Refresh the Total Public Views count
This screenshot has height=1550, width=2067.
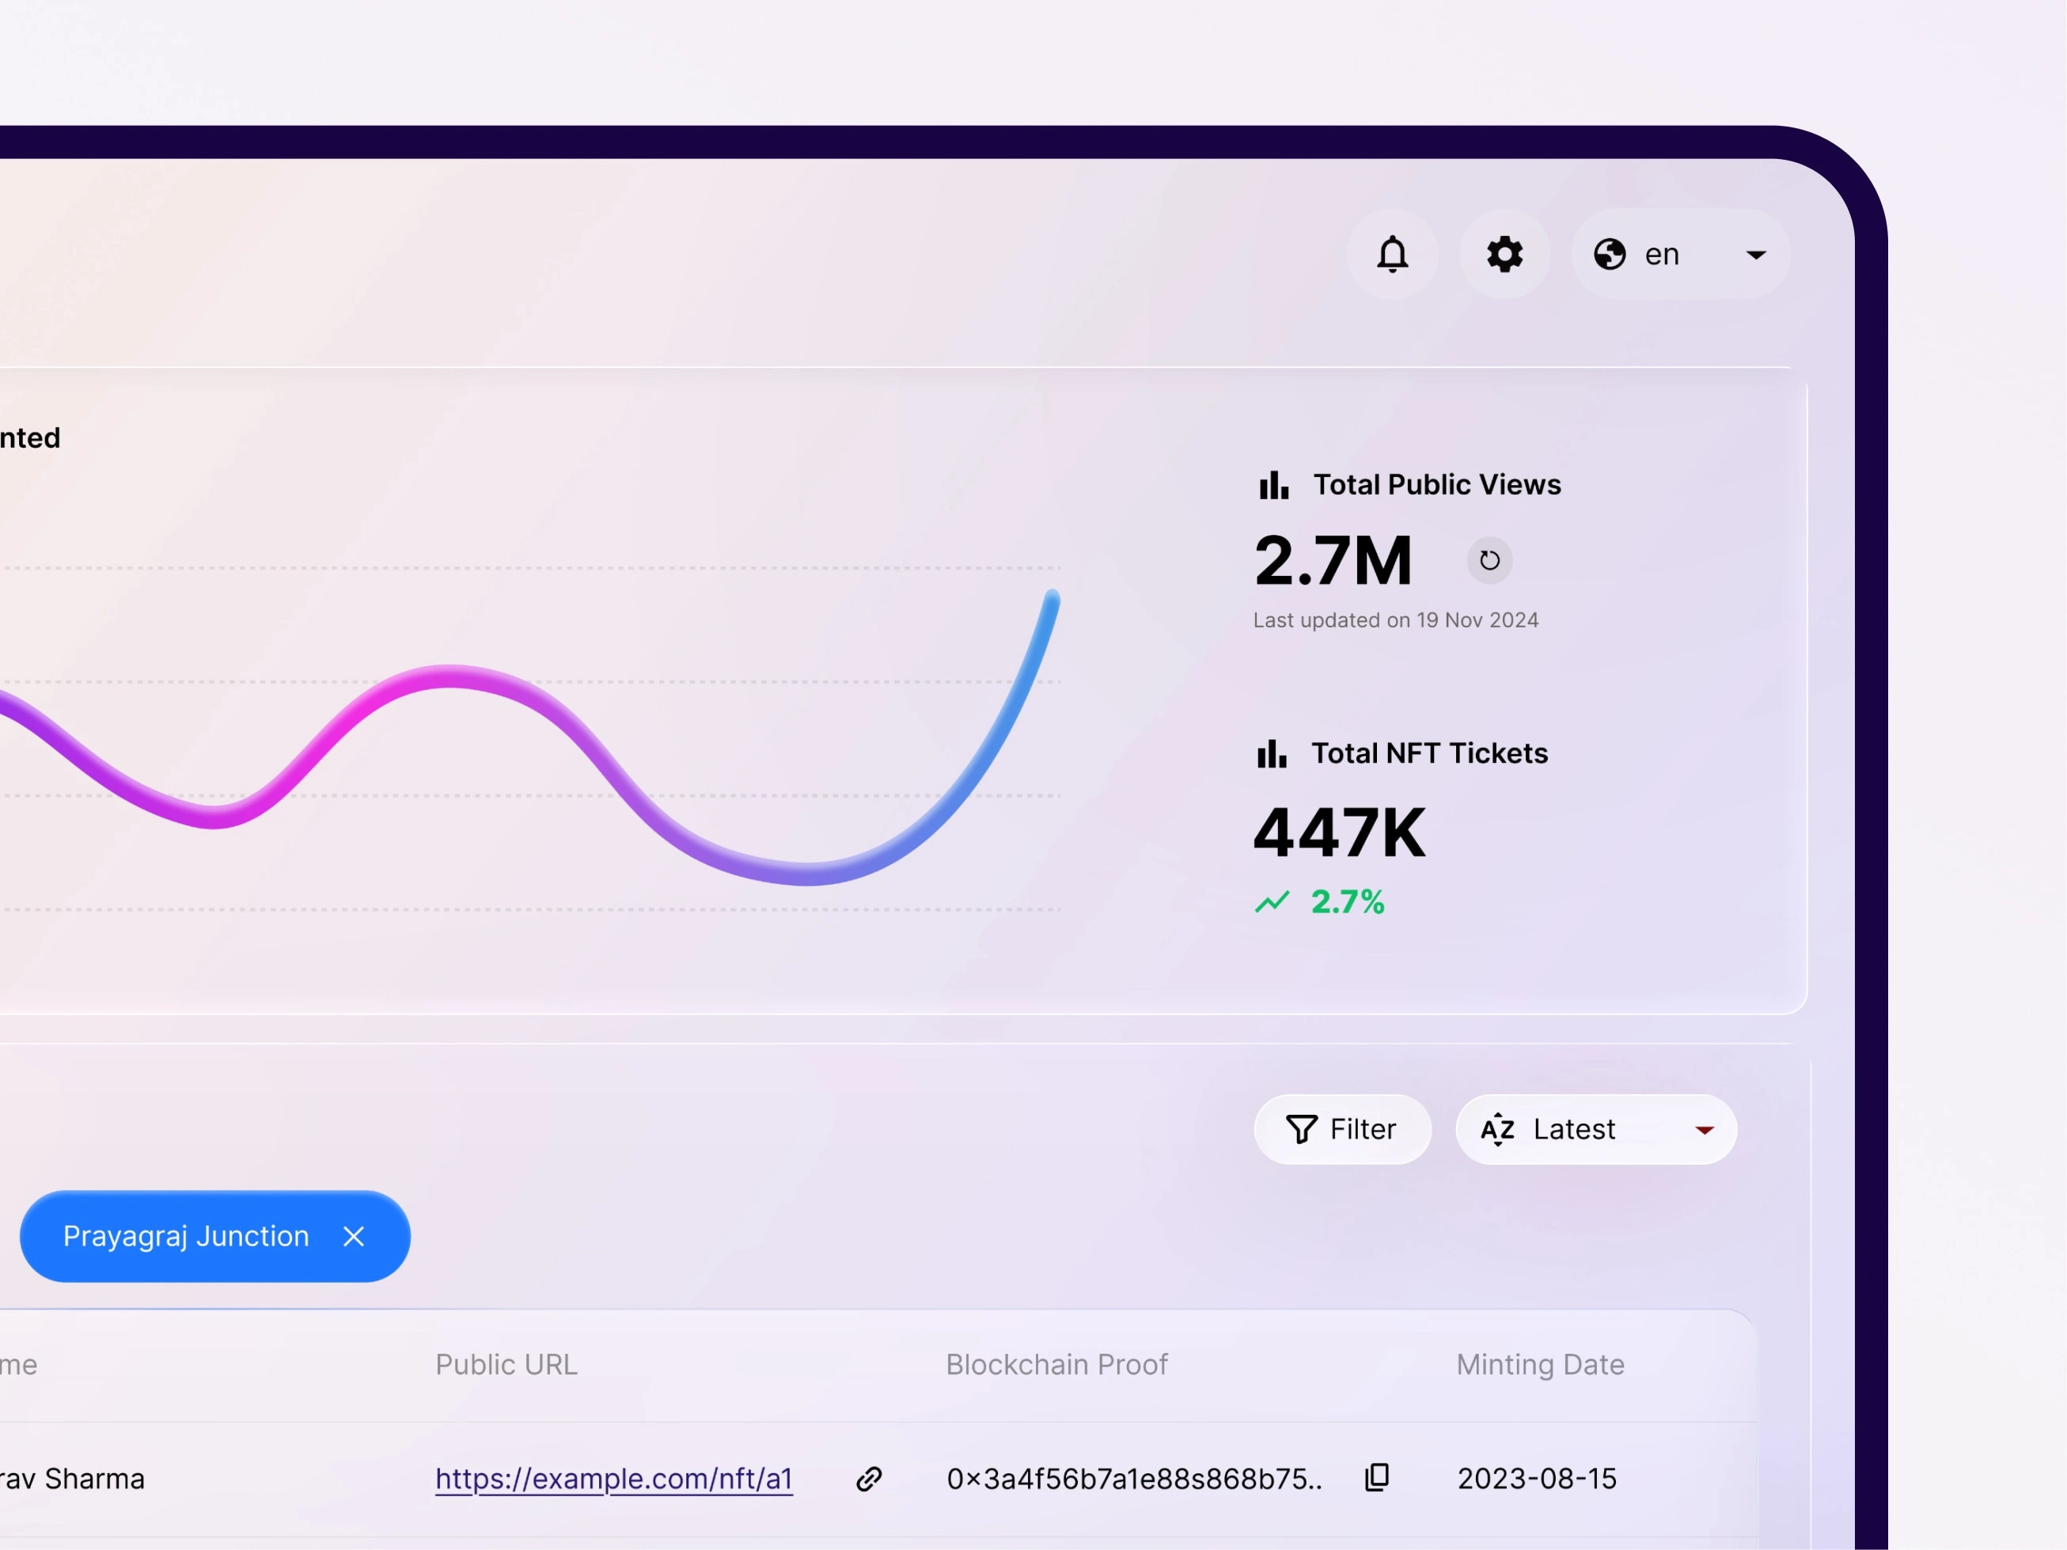point(1489,560)
